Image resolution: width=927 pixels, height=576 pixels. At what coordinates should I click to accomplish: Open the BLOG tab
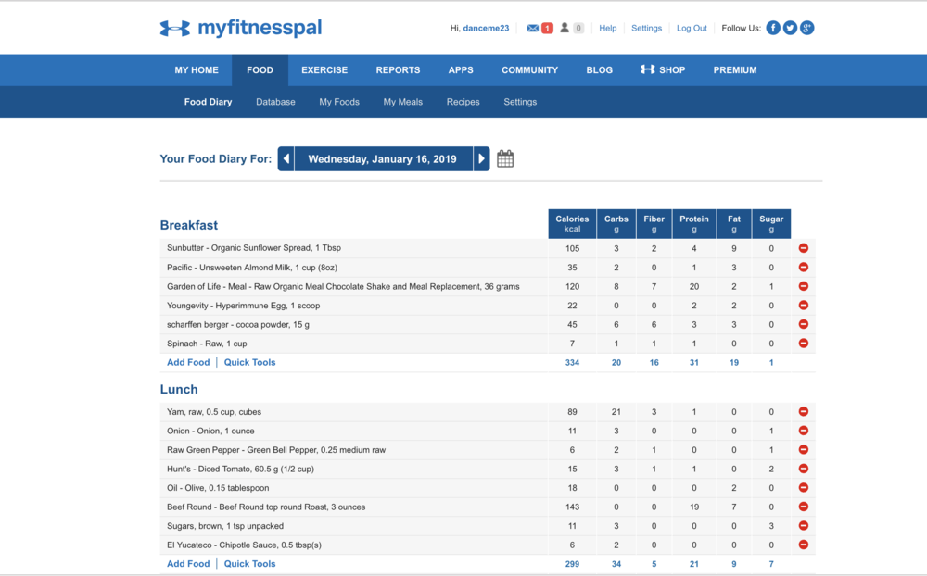pyautogui.click(x=600, y=69)
